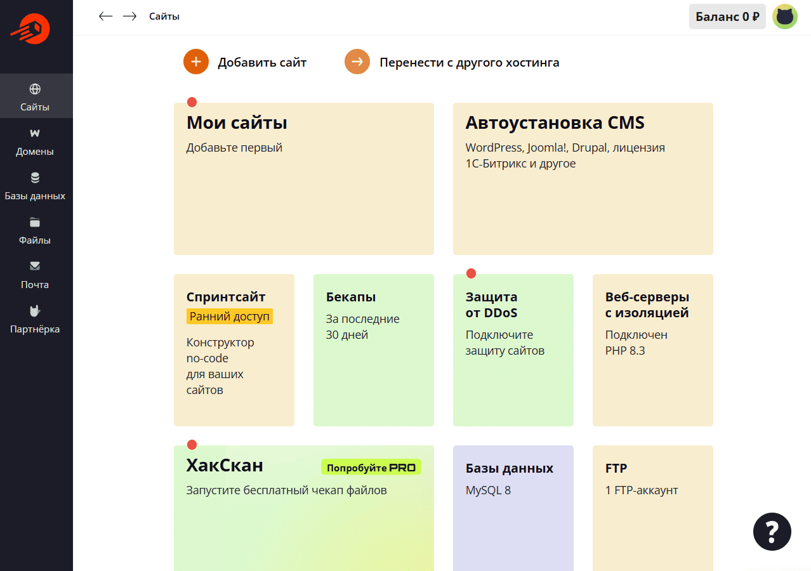811x571 pixels.
Task: Click the back arrow in the header
Action: [x=105, y=16]
